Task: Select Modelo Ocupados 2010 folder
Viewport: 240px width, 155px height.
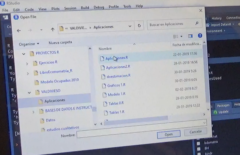Action: tap(59, 81)
